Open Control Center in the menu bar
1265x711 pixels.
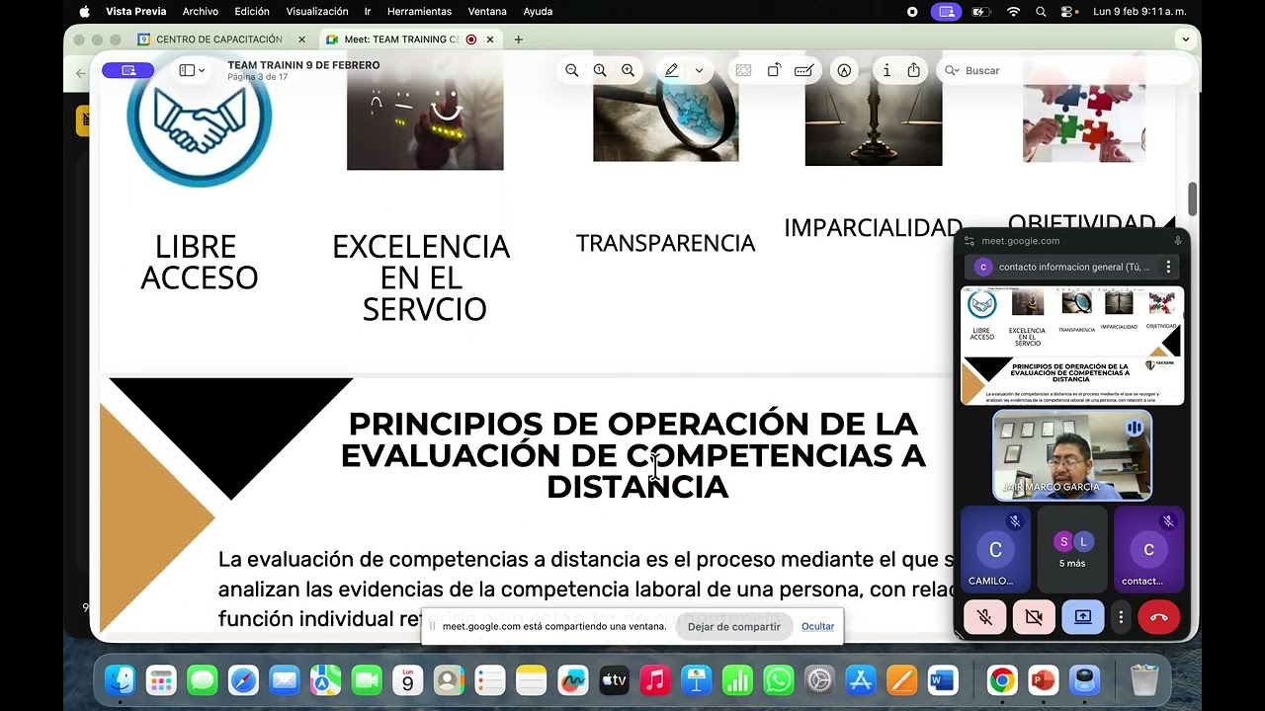[x=1069, y=12]
